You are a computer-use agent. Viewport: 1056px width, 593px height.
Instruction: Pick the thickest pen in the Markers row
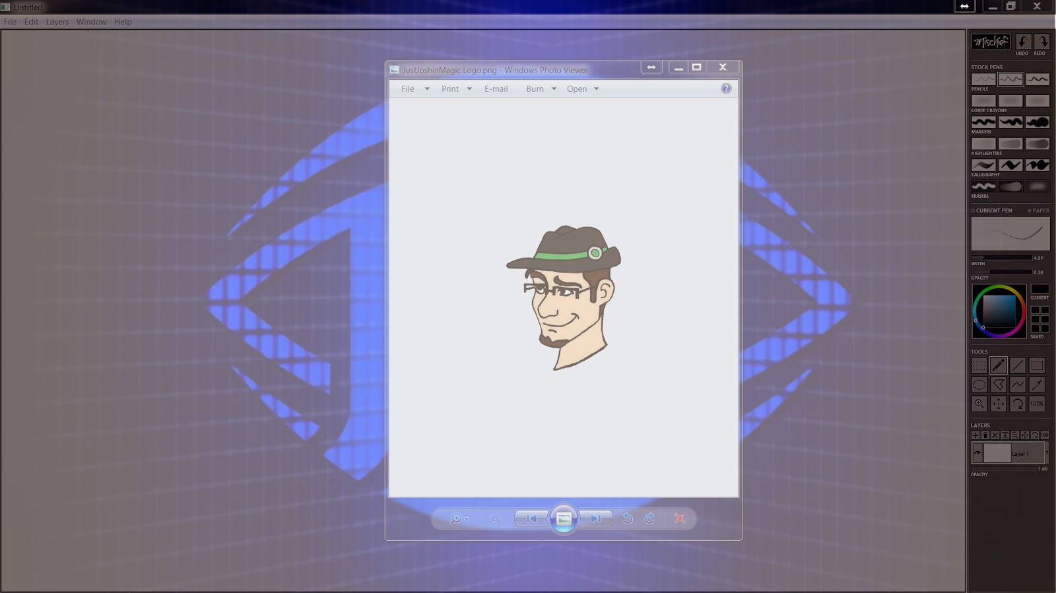1038,122
